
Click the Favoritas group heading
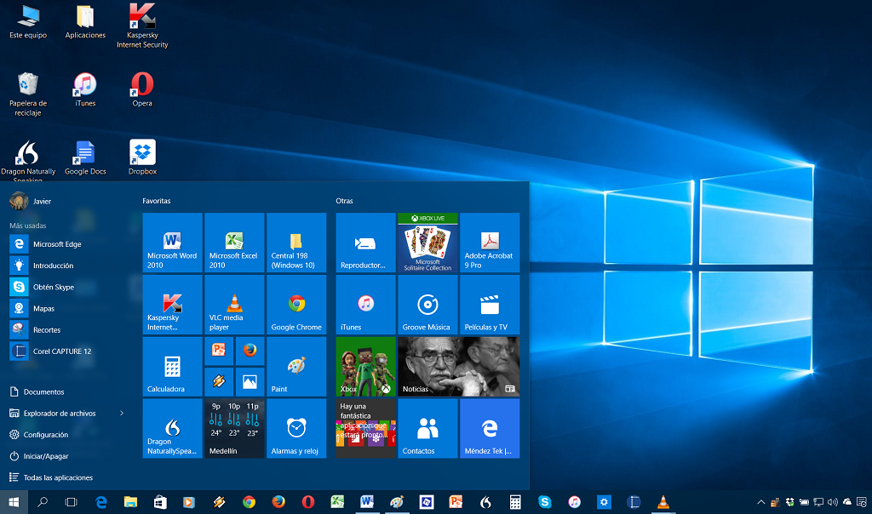click(157, 201)
